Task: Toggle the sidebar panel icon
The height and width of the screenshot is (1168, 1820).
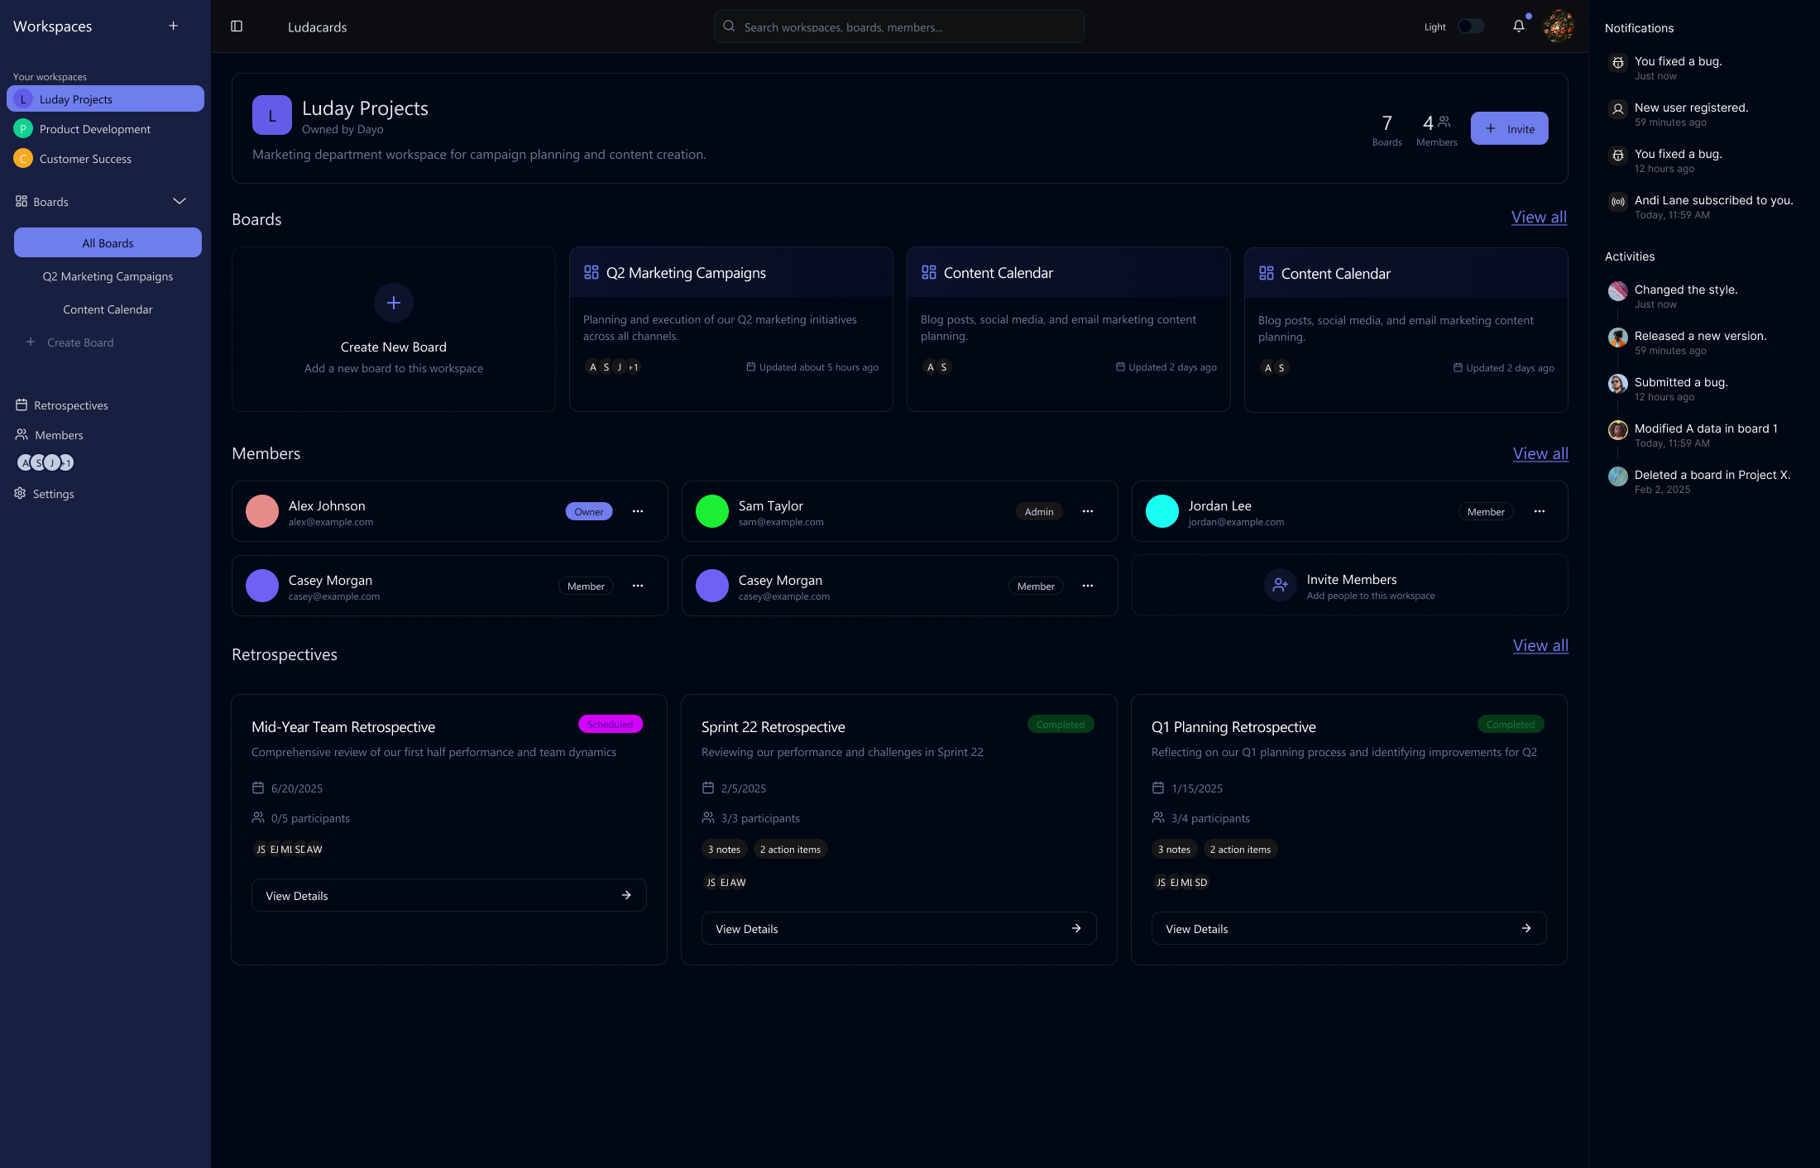Action: pyautogui.click(x=237, y=26)
